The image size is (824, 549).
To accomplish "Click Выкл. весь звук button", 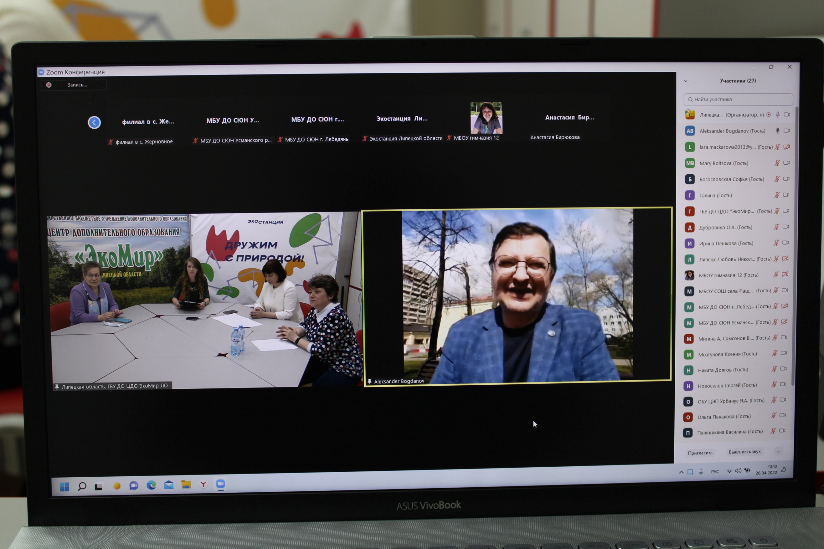I will pyautogui.click(x=744, y=452).
